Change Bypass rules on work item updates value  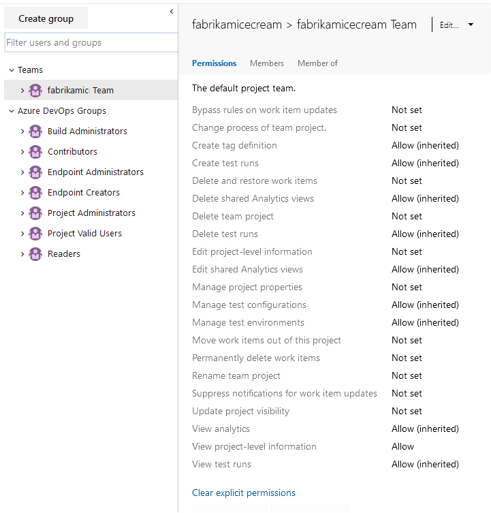(407, 110)
